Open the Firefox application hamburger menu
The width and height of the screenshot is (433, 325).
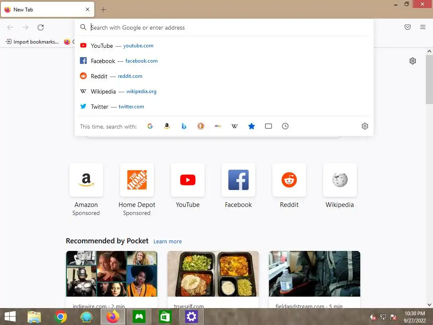pyautogui.click(x=423, y=27)
